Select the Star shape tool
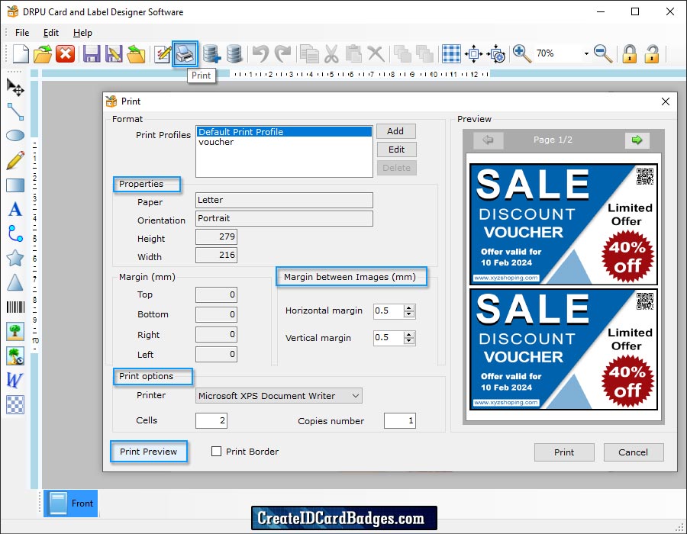The height and width of the screenshot is (534, 687). pos(15,258)
